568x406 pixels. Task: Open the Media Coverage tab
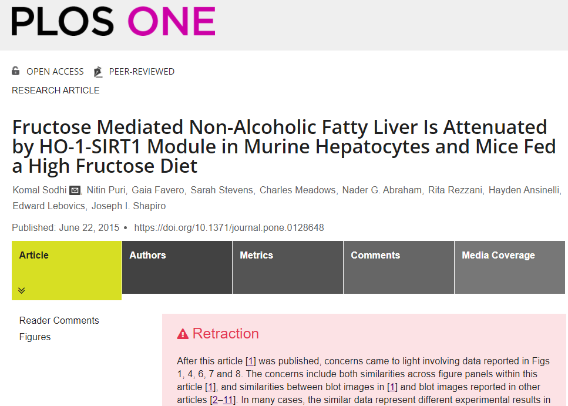click(498, 255)
